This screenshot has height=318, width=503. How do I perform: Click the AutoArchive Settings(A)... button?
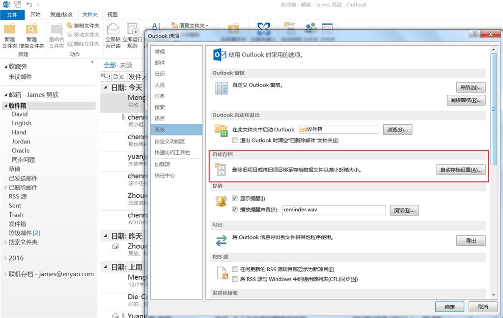(x=461, y=170)
